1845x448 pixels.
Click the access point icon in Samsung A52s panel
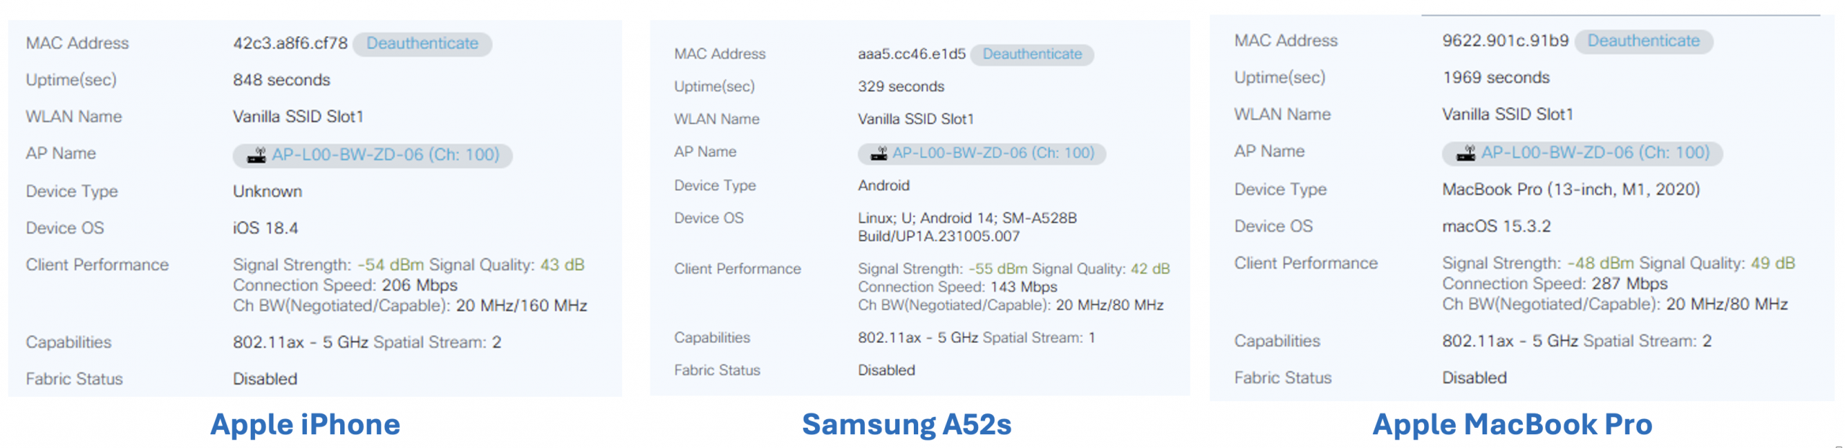(879, 153)
